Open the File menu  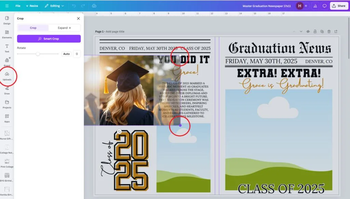tap(18, 6)
